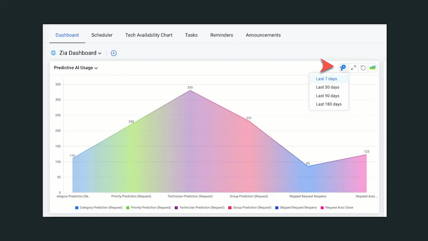
Task: Expand the widget to full screen
Action: click(x=353, y=67)
